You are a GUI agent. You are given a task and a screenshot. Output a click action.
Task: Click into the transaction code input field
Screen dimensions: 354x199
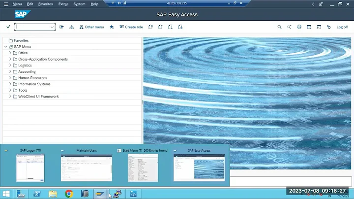[x=33, y=27]
